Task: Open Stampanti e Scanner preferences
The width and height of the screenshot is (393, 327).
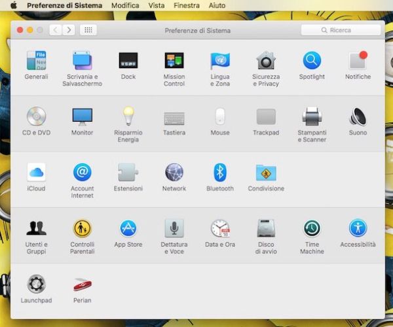Action: click(312, 117)
